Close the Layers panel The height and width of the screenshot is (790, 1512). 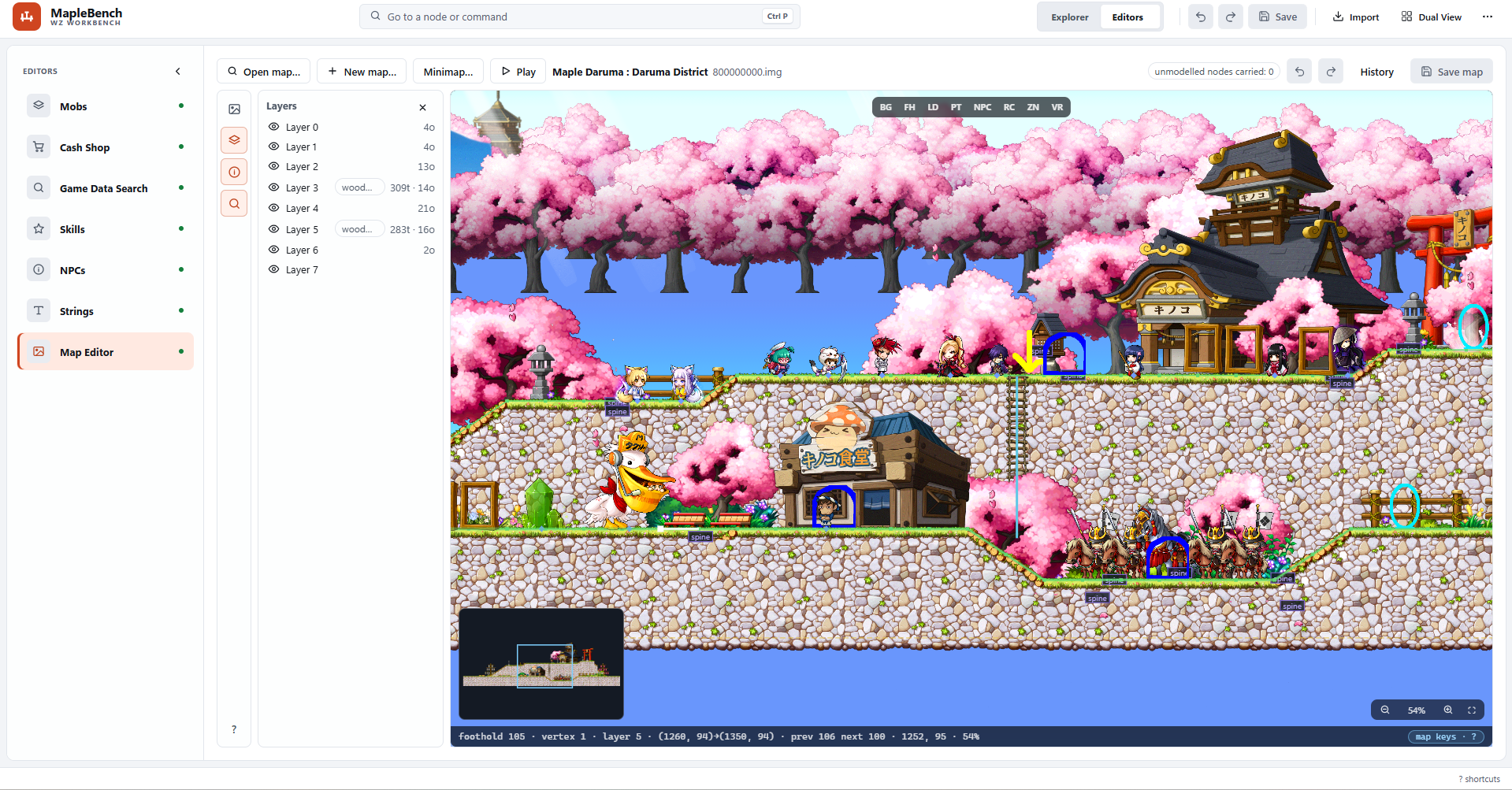point(422,107)
